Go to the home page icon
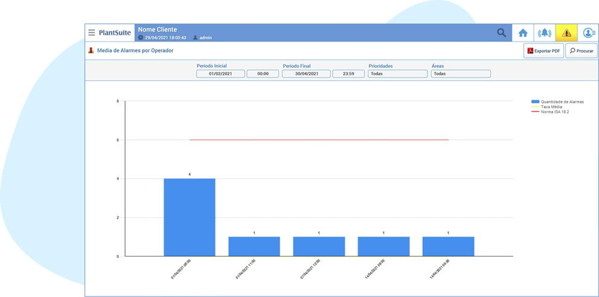 coord(522,33)
